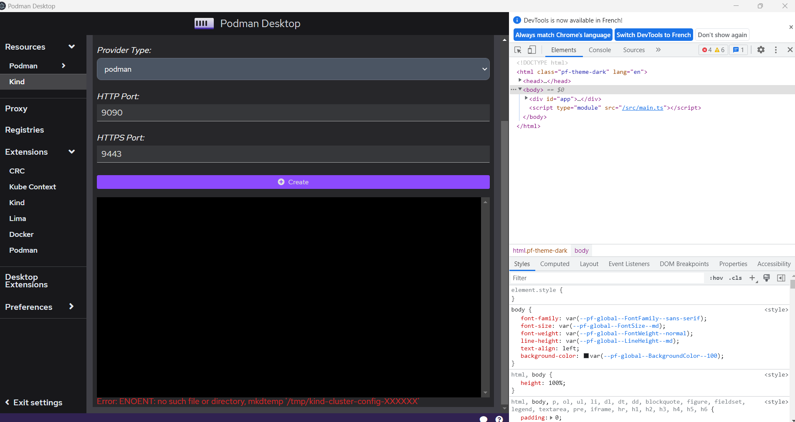This screenshot has height=422, width=795.
Task: Select Kind under Resources
Action: coord(43,82)
